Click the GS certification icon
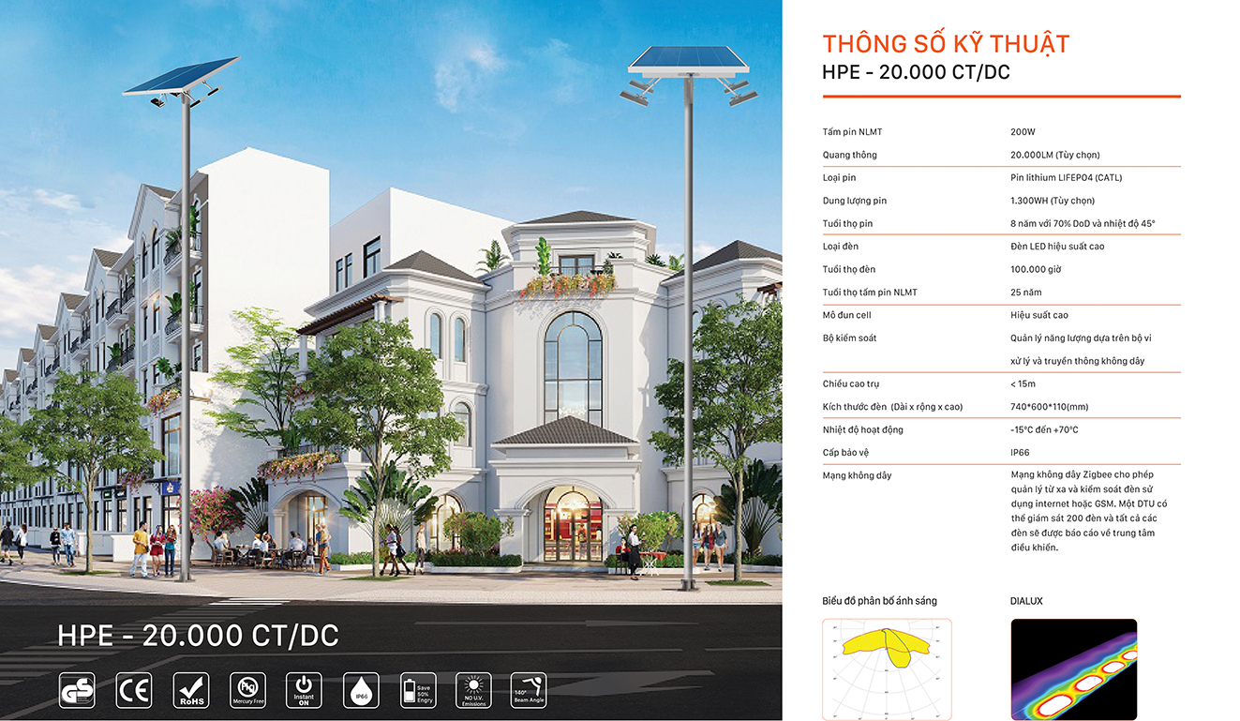The height and width of the screenshot is (721, 1240). [77, 690]
